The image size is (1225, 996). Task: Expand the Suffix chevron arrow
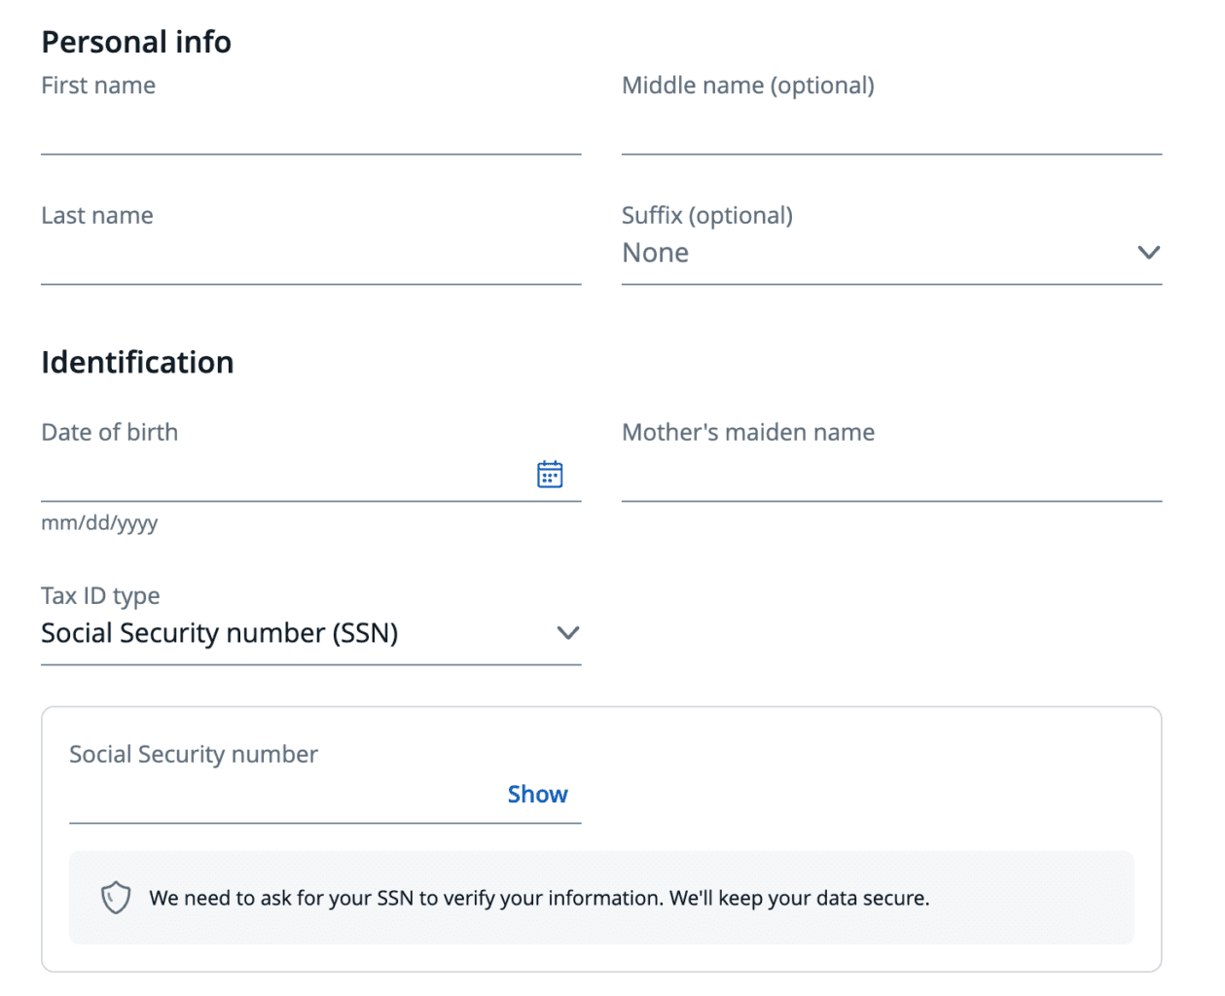(x=1148, y=253)
